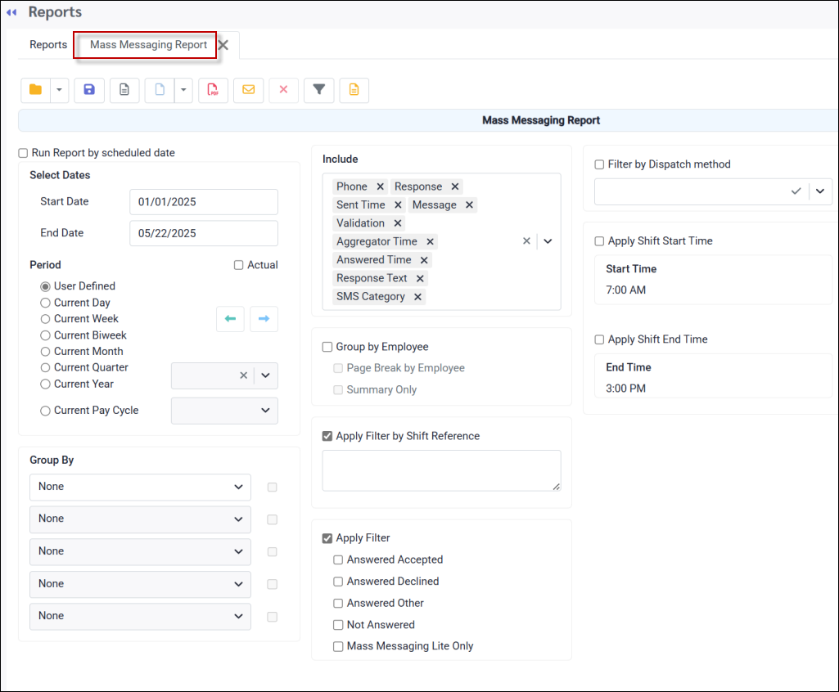Open the first Group By dropdown

[140, 488]
